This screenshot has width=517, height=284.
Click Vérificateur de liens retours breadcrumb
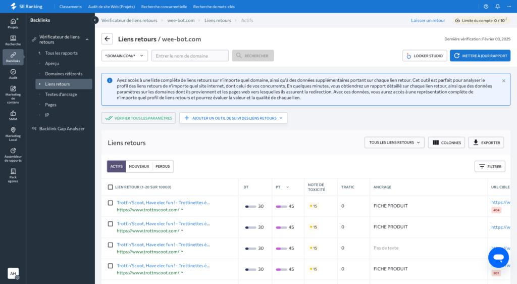coord(129,20)
